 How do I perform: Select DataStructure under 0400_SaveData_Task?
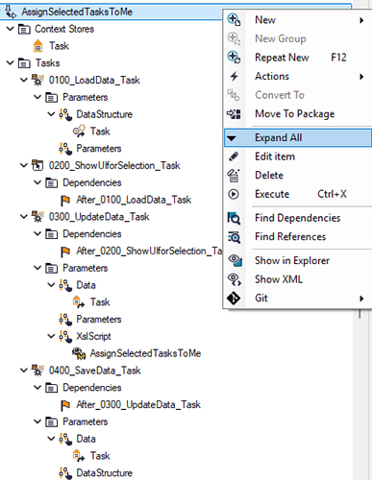pos(104,473)
